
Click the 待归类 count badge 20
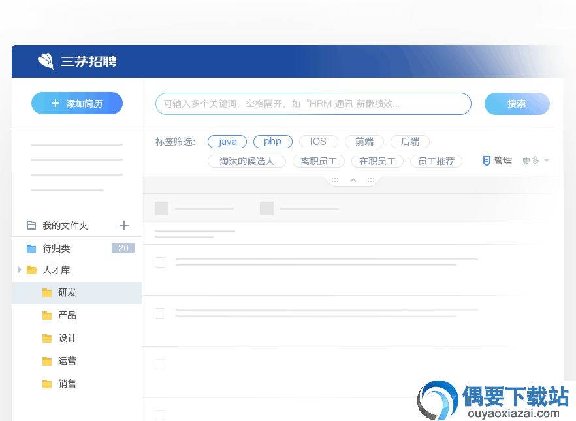(x=123, y=248)
